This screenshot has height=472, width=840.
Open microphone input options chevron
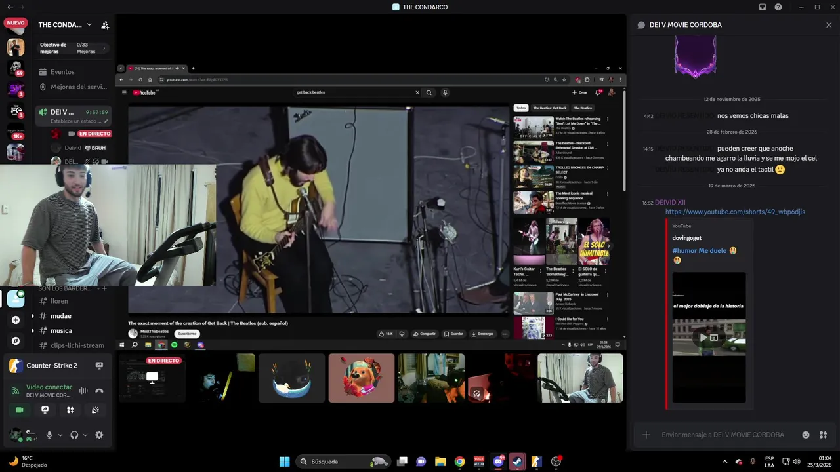[60, 435]
